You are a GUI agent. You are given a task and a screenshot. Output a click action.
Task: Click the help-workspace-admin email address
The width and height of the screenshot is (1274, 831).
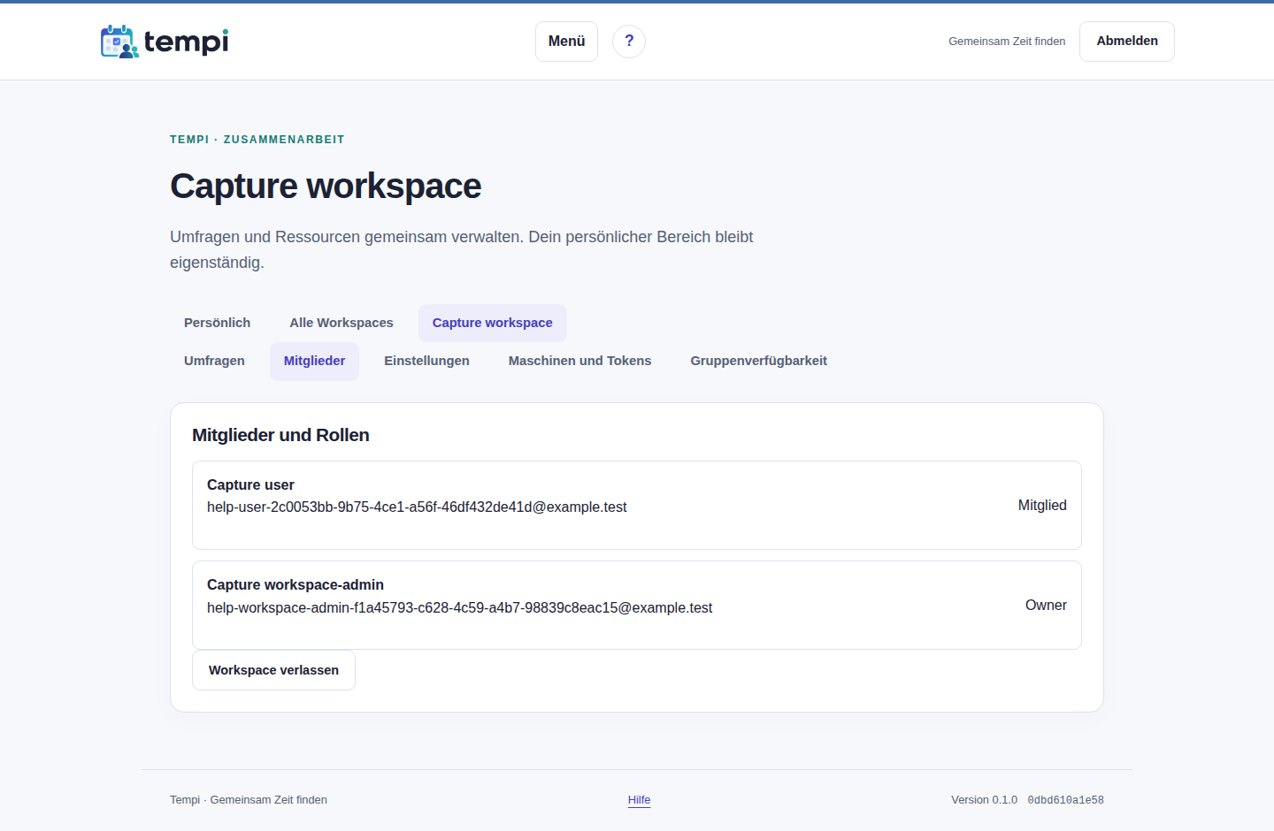(x=459, y=608)
